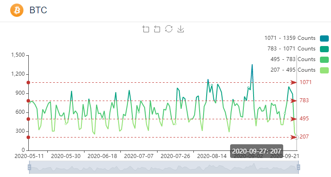Click the 1,500 y-axis label

(x=18, y=55)
